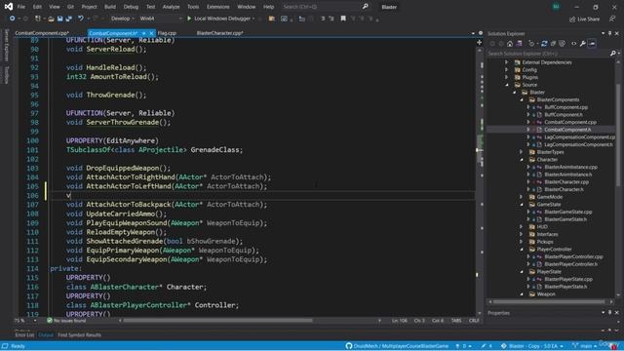Toggle bookmark icon in the toolbar
This screenshot has height=351, width=624.
(343, 19)
